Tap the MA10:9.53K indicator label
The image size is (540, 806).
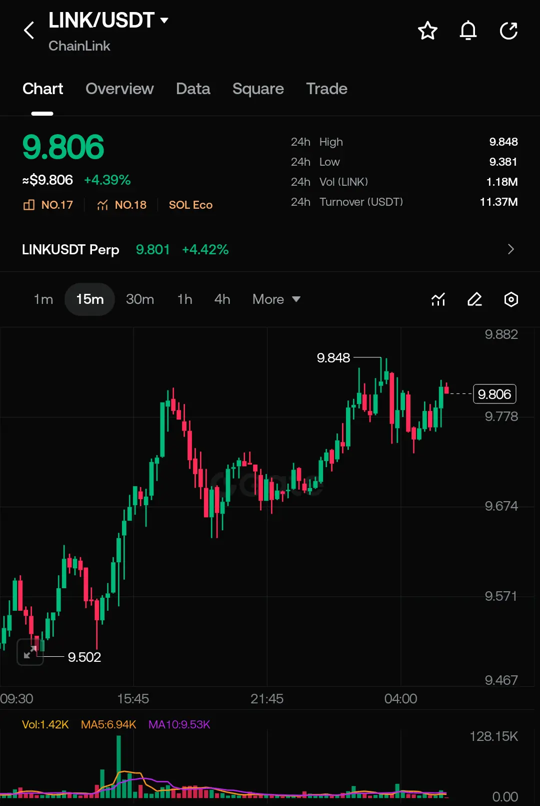179,724
